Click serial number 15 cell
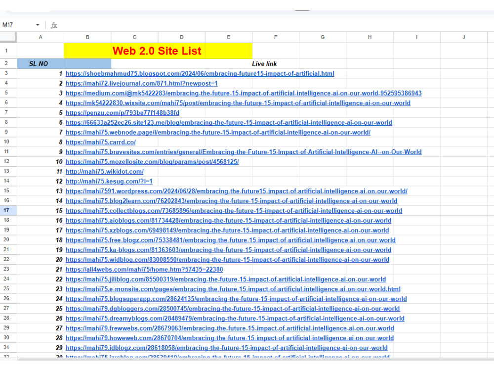Screen dimensions: 494x371 (41, 210)
